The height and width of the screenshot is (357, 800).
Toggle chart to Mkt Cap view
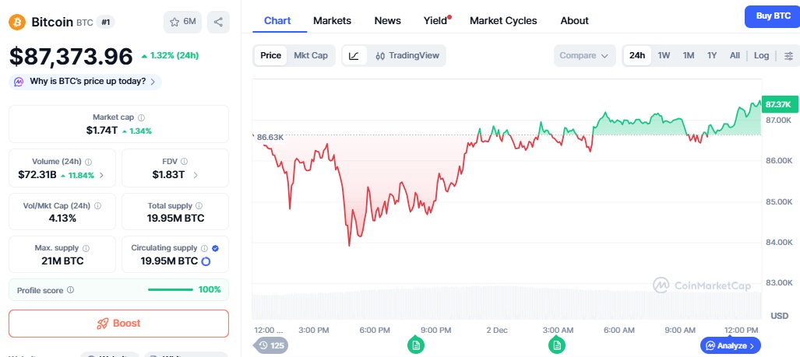pyautogui.click(x=311, y=55)
